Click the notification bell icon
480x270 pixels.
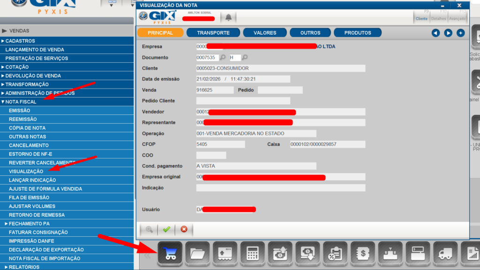tap(228, 17)
